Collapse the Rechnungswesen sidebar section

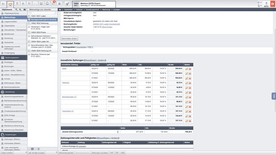click(3, 57)
